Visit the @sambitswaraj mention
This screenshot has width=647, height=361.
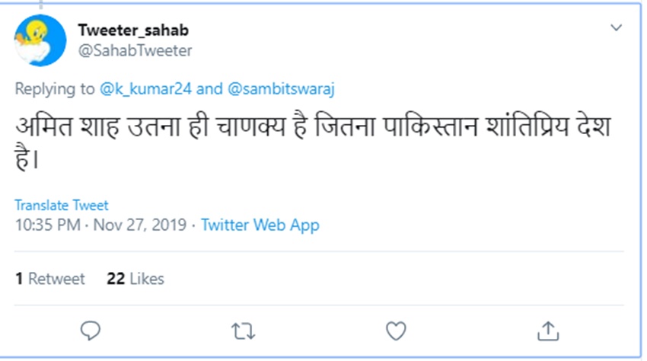[279, 89]
